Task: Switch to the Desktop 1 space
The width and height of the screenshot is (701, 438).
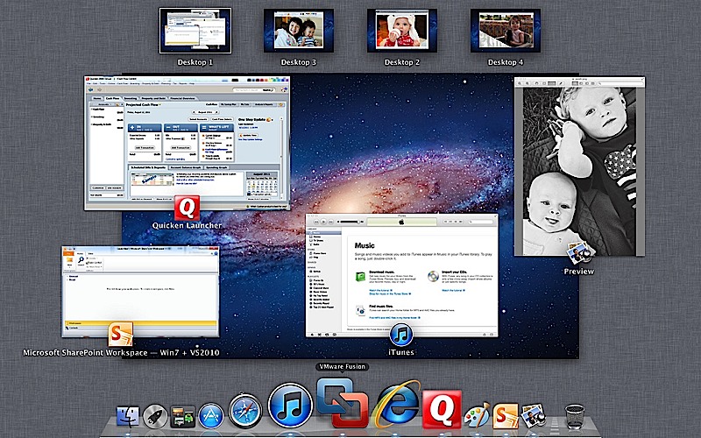Action: click(195, 31)
